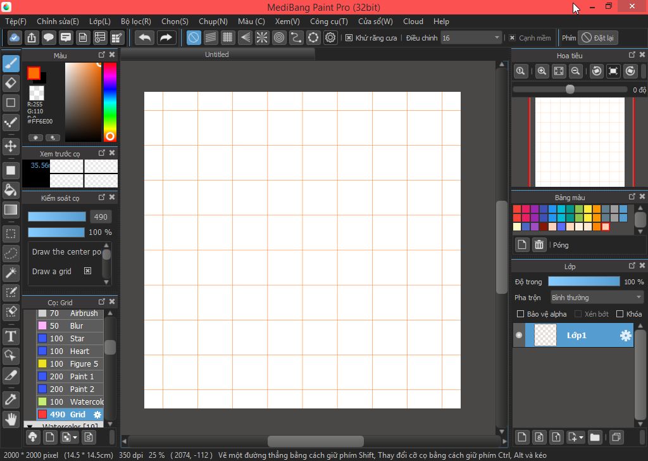
Task: Enable Bảo vệ alpha checkbox
Action: click(x=520, y=314)
